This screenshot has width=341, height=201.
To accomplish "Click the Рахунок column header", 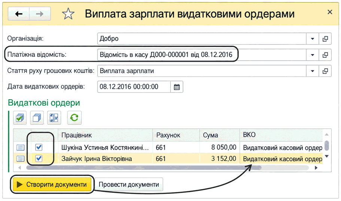I will [x=176, y=135].
